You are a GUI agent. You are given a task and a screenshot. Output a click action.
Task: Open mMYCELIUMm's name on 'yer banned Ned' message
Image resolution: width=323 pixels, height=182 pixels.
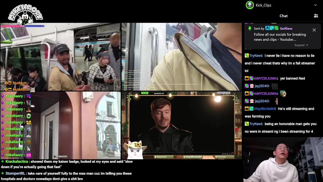(x=266, y=78)
